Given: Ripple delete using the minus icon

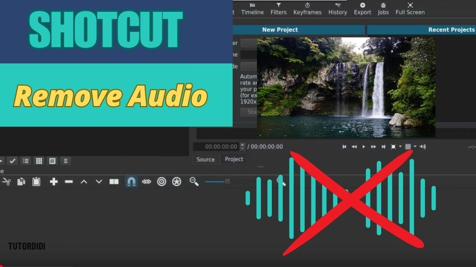Looking at the screenshot, I should [69, 182].
